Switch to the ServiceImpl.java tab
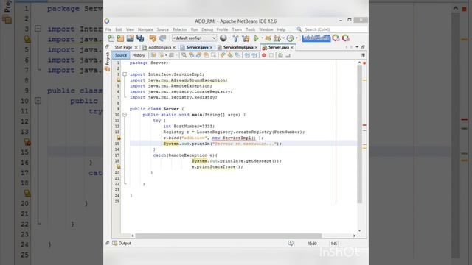The height and width of the screenshot is (265, 472). 238,47
